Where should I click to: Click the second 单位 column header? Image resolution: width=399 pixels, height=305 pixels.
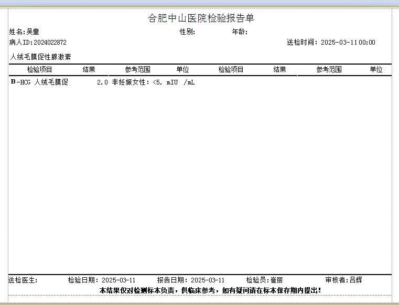[x=376, y=69]
